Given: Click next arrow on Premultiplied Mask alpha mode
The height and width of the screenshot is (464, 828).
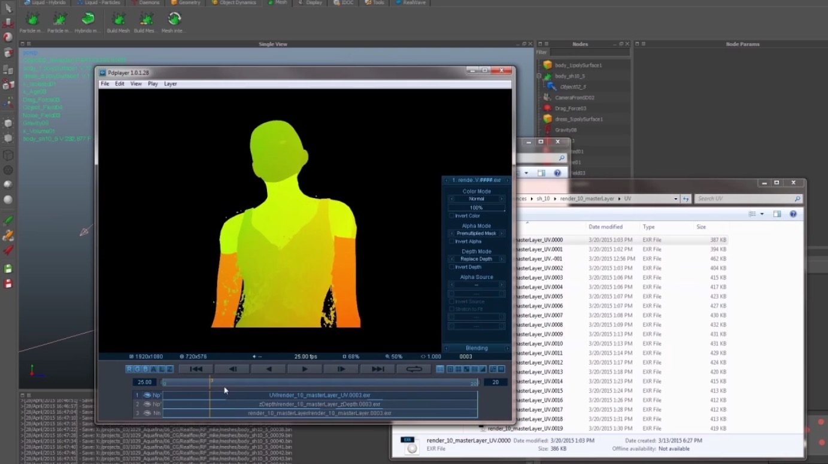Looking at the screenshot, I should (502, 233).
